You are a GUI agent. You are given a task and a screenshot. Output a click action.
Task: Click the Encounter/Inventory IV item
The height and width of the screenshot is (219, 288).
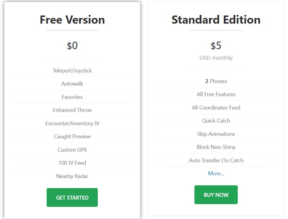tap(72, 123)
